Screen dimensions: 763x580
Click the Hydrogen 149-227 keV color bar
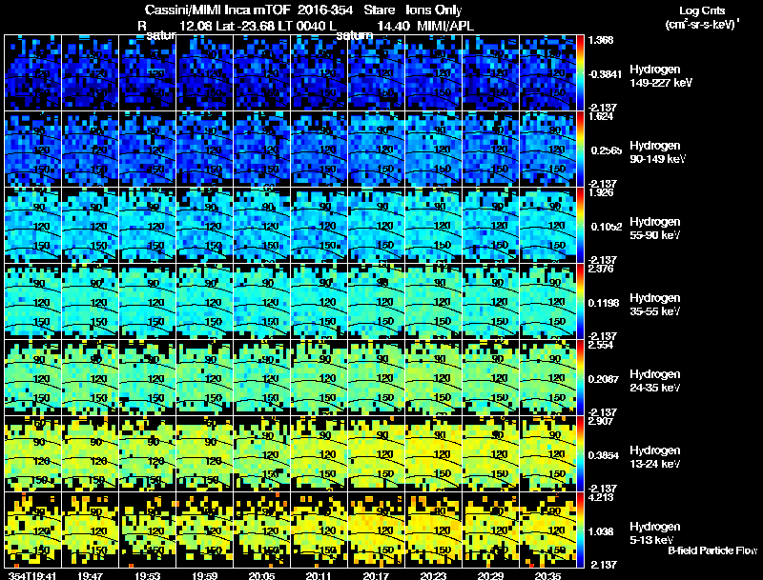580,73
